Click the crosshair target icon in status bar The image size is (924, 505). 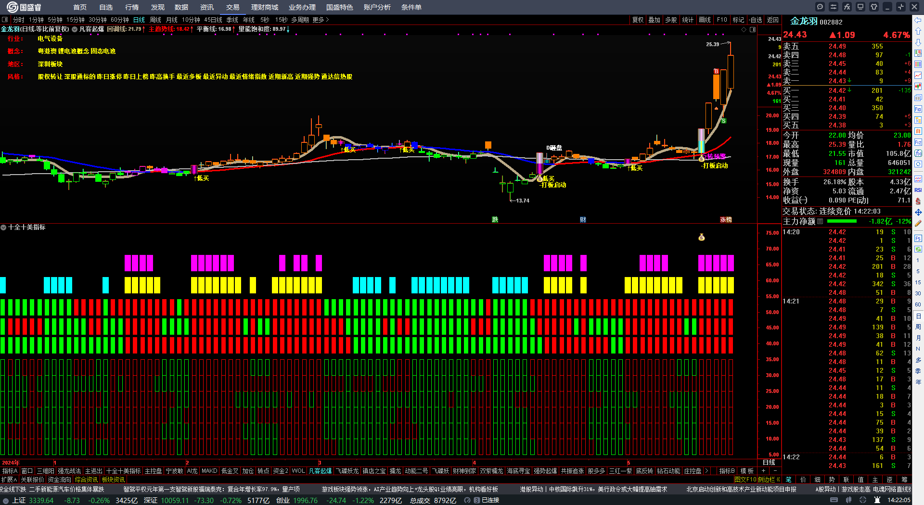(863, 500)
